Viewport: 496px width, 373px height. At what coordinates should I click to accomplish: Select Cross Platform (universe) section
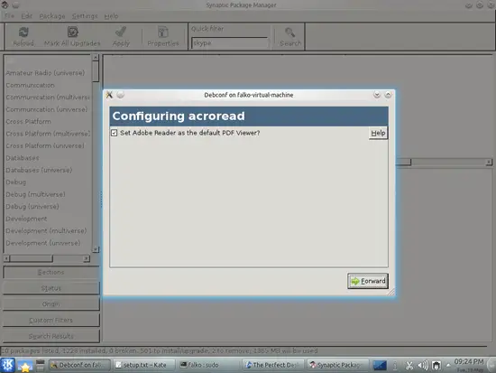pos(45,145)
